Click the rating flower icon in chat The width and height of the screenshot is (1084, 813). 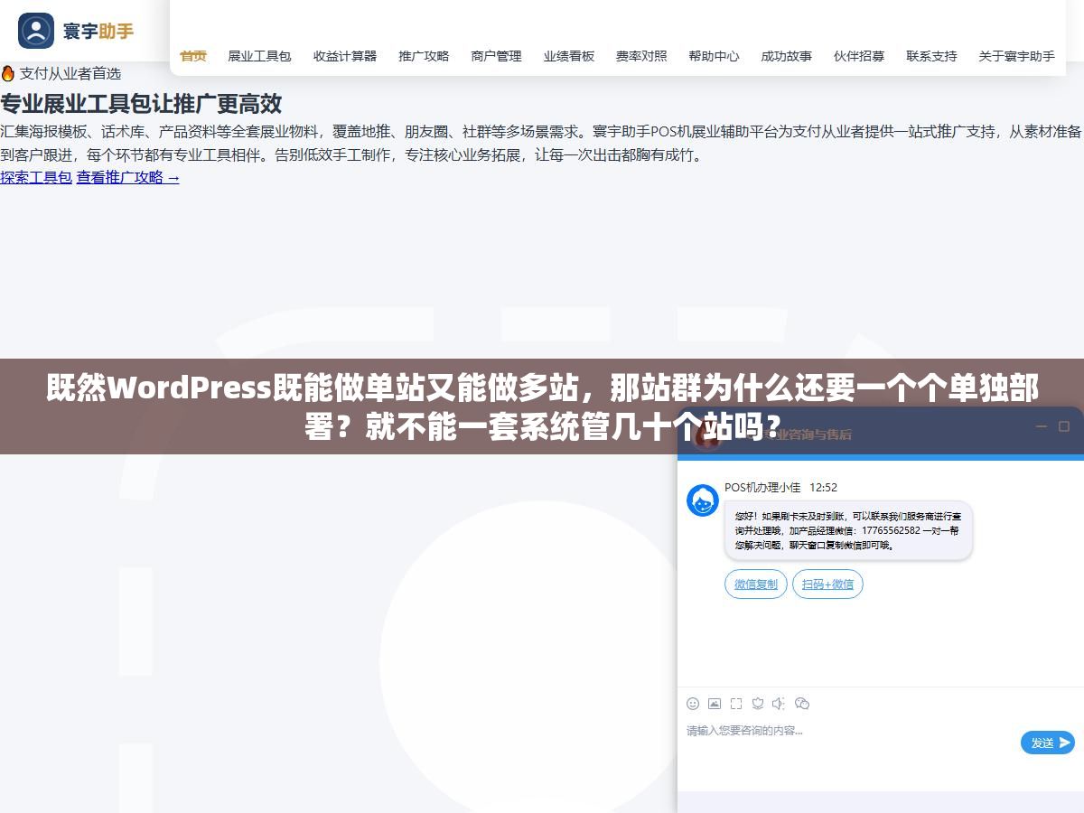coord(758,704)
